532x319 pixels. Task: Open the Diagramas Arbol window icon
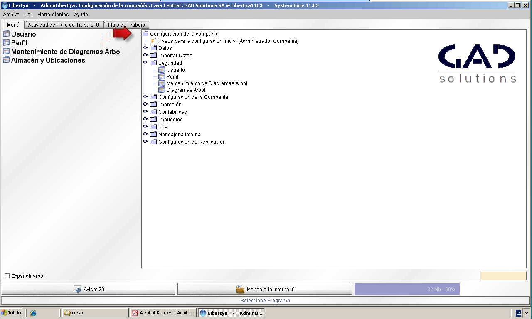[x=162, y=90]
